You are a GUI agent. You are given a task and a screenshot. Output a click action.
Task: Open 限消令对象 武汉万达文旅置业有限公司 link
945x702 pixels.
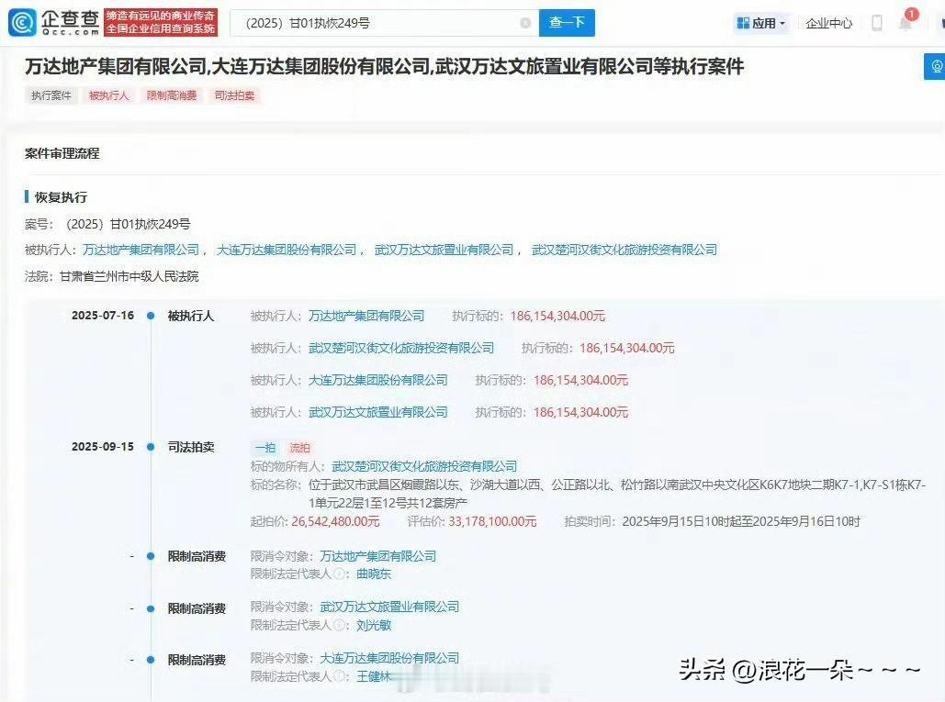point(389,607)
